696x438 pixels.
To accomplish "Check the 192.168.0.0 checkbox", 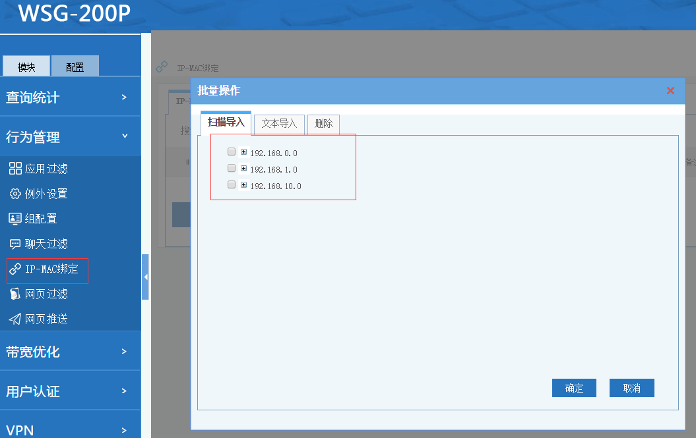I will click(232, 151).
